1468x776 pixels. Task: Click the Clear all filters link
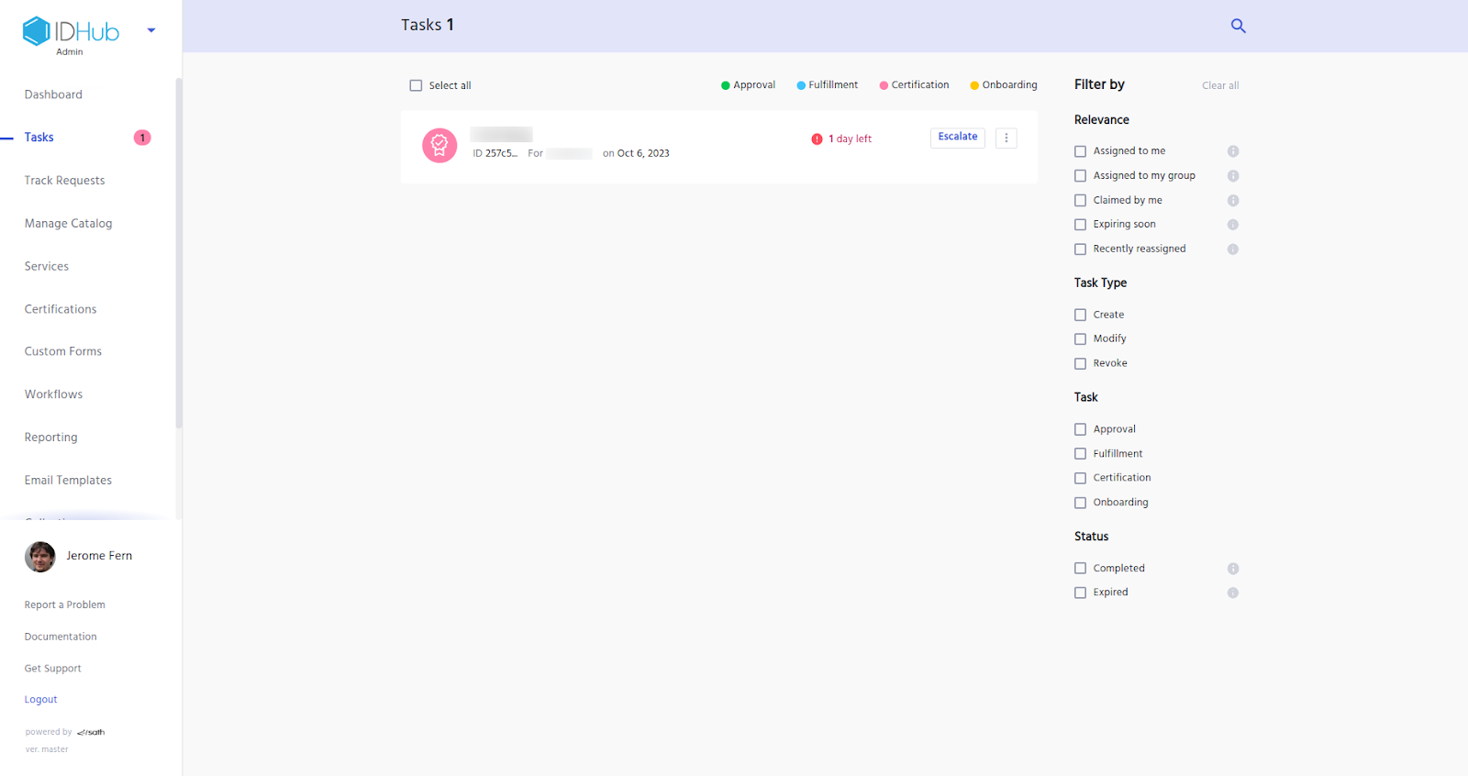(x=1219, y=85)
